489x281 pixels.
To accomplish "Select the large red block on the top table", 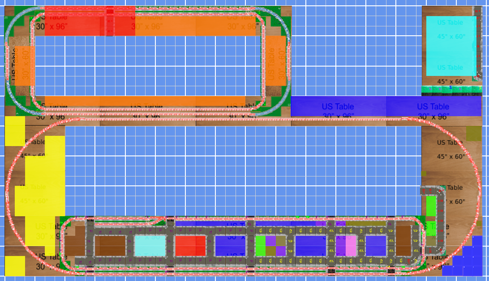I will [x=90, y=21].
